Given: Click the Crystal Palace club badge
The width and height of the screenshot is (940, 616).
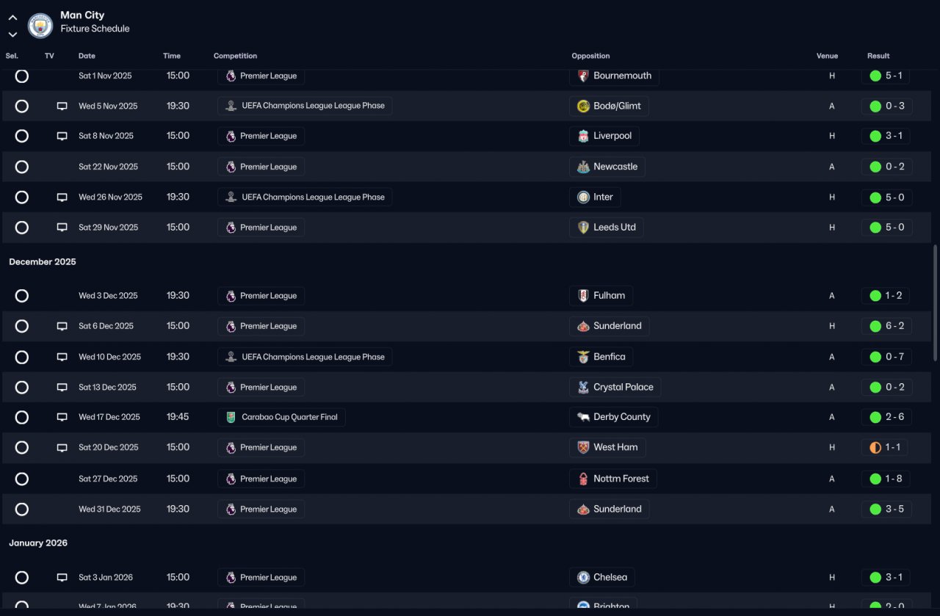Looking at the screenshot, I should [x=583, y=387].
